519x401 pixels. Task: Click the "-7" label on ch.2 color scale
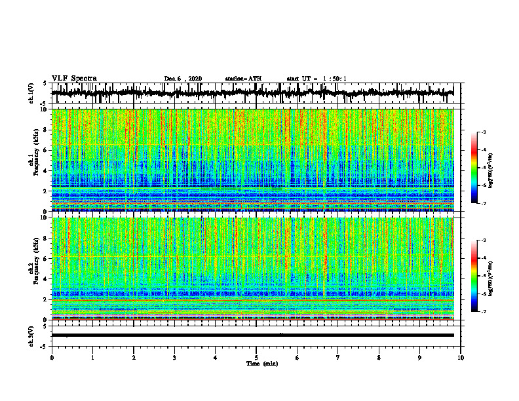coord(484,312)
